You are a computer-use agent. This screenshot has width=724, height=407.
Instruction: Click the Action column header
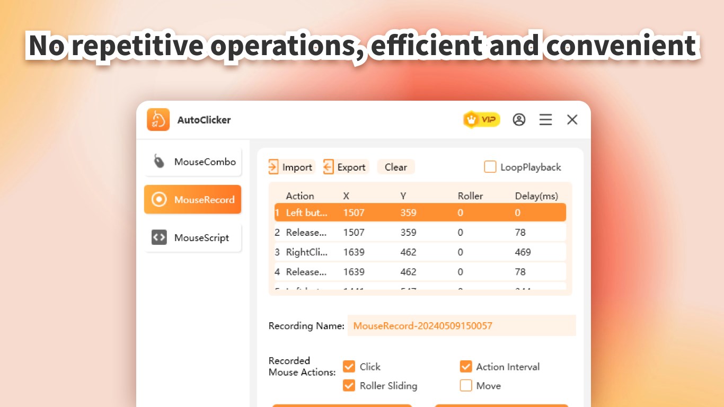tap(300, 196)
